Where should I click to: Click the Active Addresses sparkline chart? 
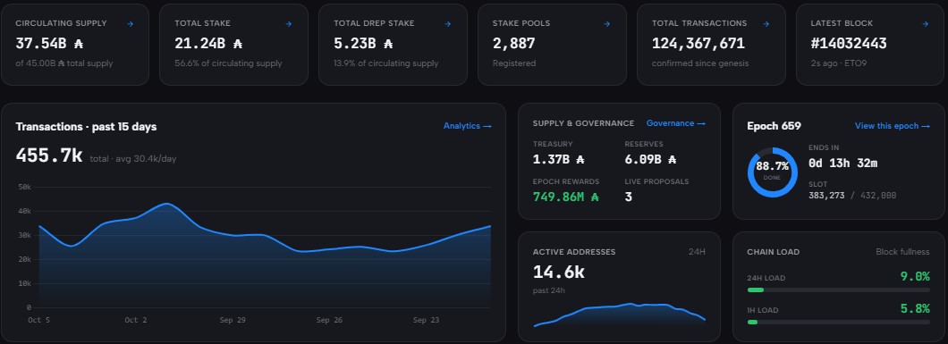[619, 315]
